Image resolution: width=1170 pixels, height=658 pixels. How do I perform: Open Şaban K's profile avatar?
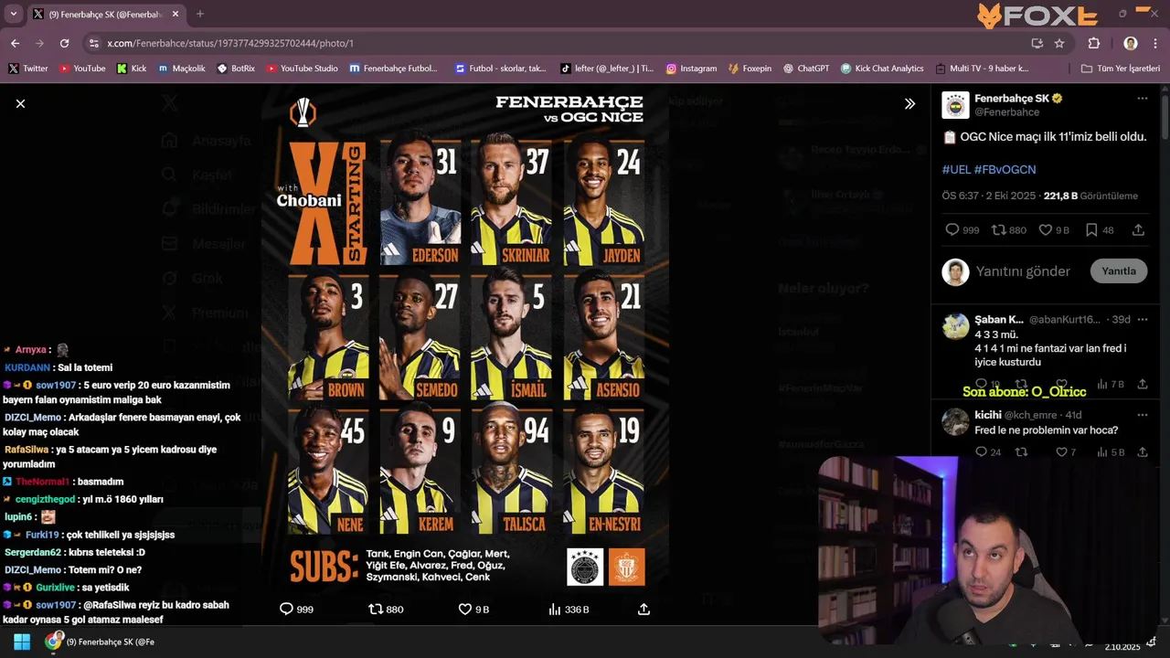[955, 326]
